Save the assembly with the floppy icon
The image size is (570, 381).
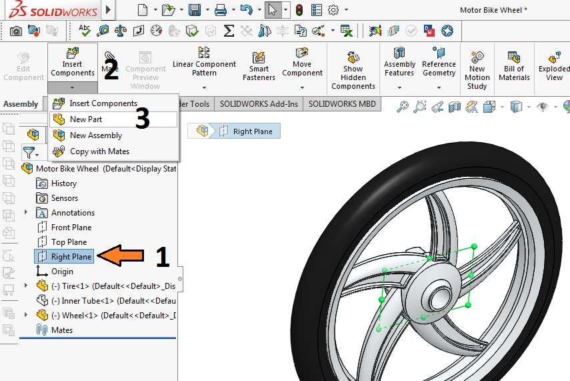pyautogui.click(x=195, y=10)
